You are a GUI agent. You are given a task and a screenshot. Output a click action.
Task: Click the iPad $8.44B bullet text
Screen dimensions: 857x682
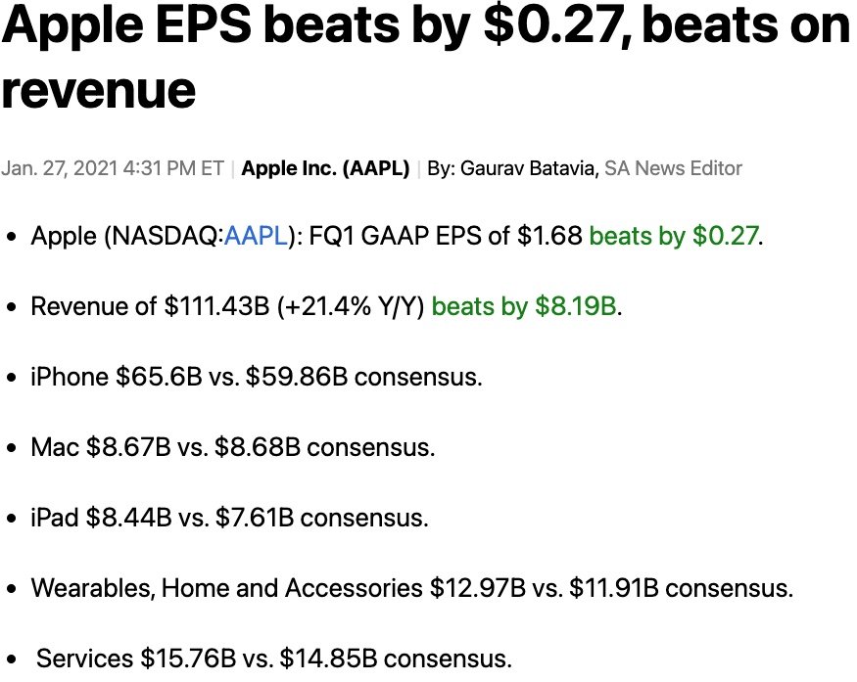pos(229,518)
